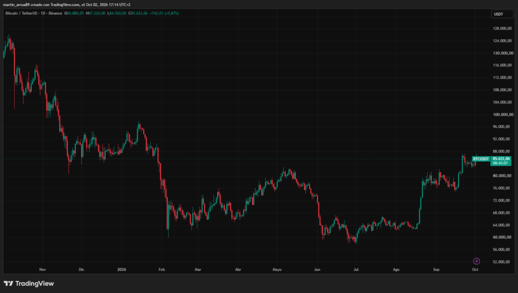
Task: Click the Nov label on time axis
Action: pos(42,270)
